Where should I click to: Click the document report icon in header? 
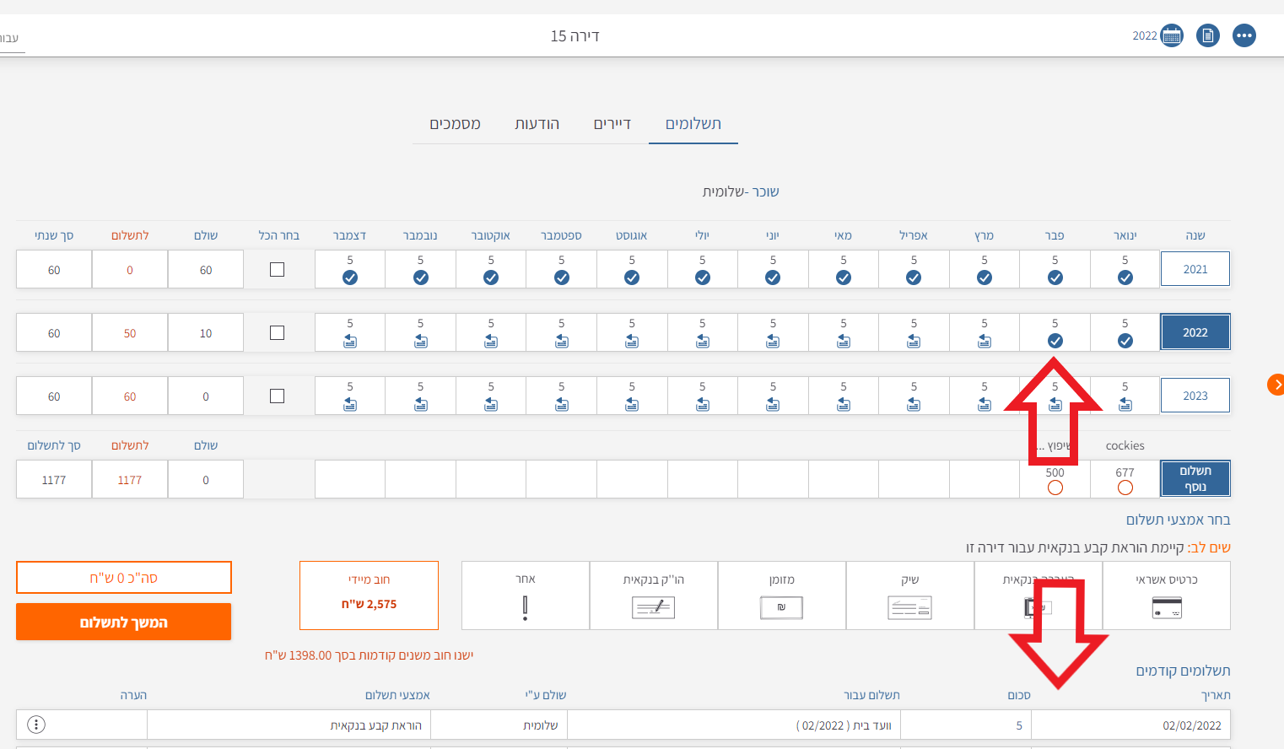coord(1208,35)
